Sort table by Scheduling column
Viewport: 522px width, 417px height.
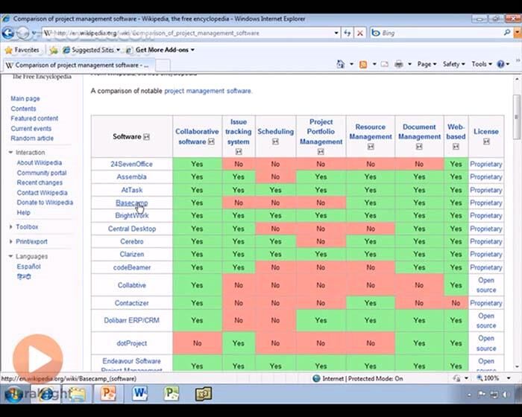click(x=275, y=141)
